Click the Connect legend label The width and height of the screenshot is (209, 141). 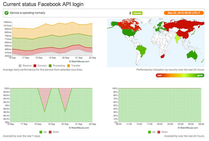tap(42, 66)
